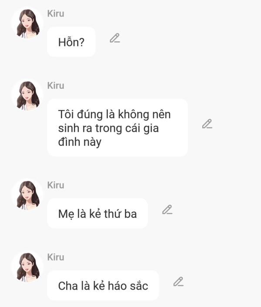
Task: Open Kiru's avatar beside "Hỗn?" message
Action: [x=27, y=23]
